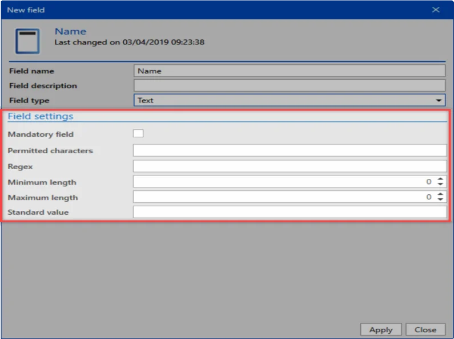Click the Mandatory field label
This screenshot has width=454, height=339.
point(41,134)
